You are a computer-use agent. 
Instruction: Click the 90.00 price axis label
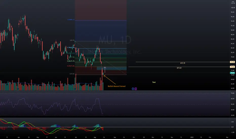pyautogui.click(x=233, y=30)
